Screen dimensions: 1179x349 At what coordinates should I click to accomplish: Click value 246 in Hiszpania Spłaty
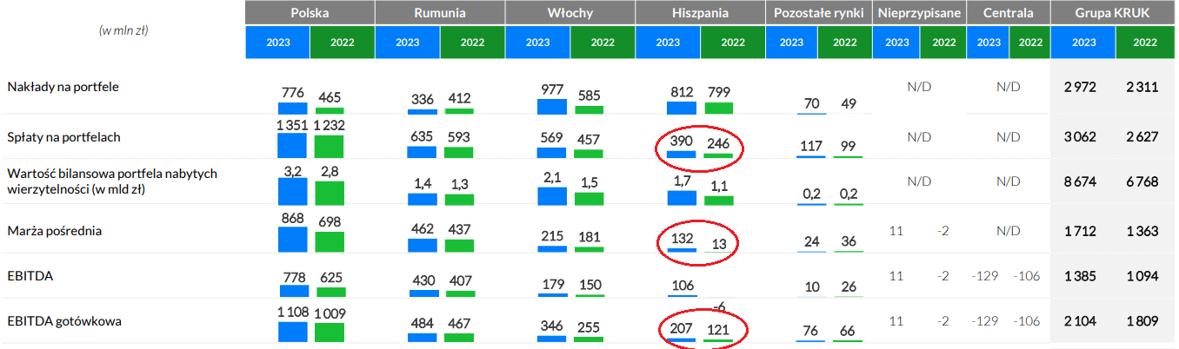click(719, 144)
